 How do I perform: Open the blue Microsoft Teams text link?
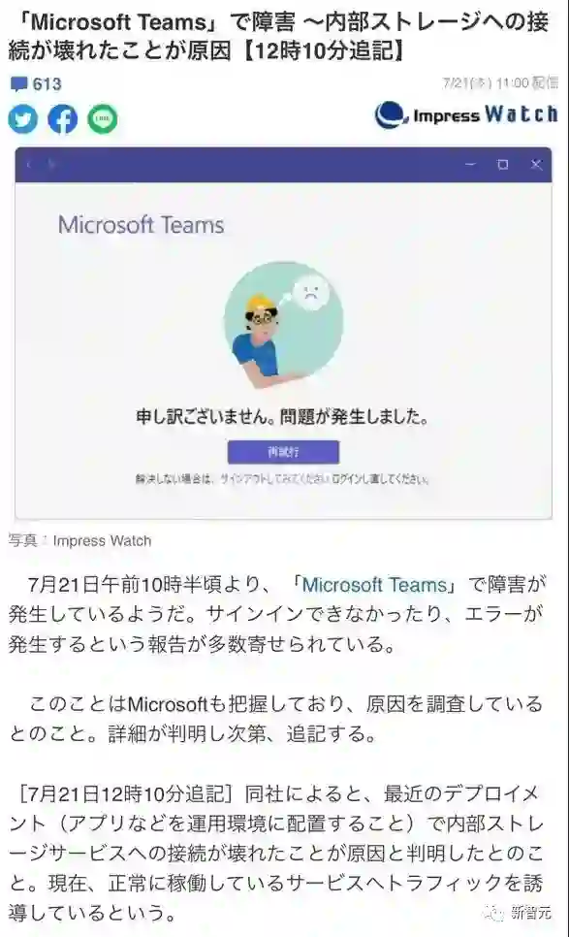pyautogui.click(x=374, y=585)
